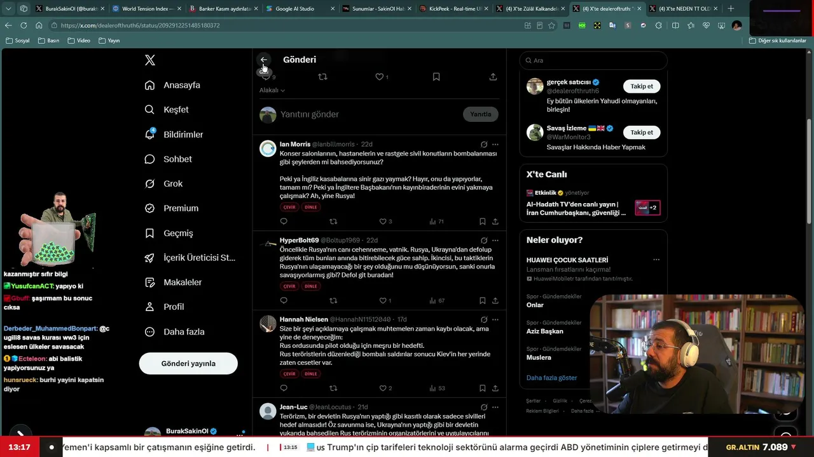Open the browser profile avatar
This screenshot has height=457, width=814.
click(736, 25)
